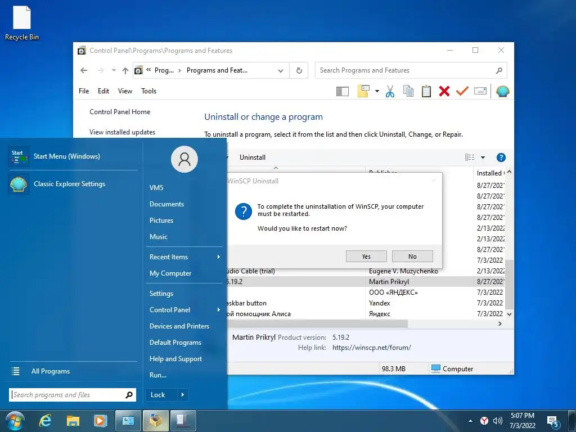Click the Search programs and files box

[73, 395]
